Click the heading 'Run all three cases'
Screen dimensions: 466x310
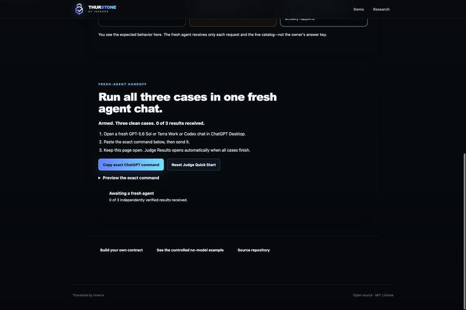pos(187,103)
